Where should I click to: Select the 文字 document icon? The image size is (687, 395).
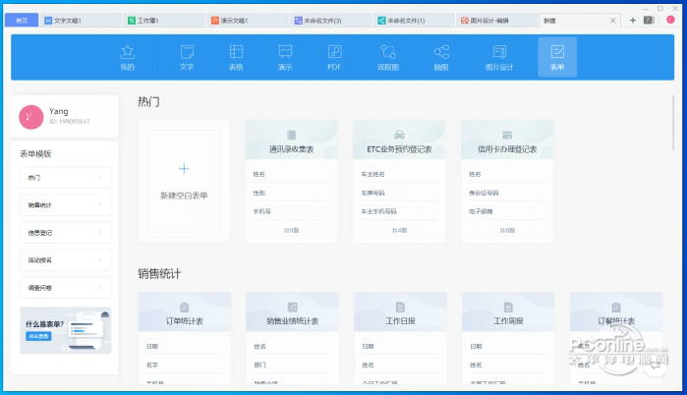187,57
